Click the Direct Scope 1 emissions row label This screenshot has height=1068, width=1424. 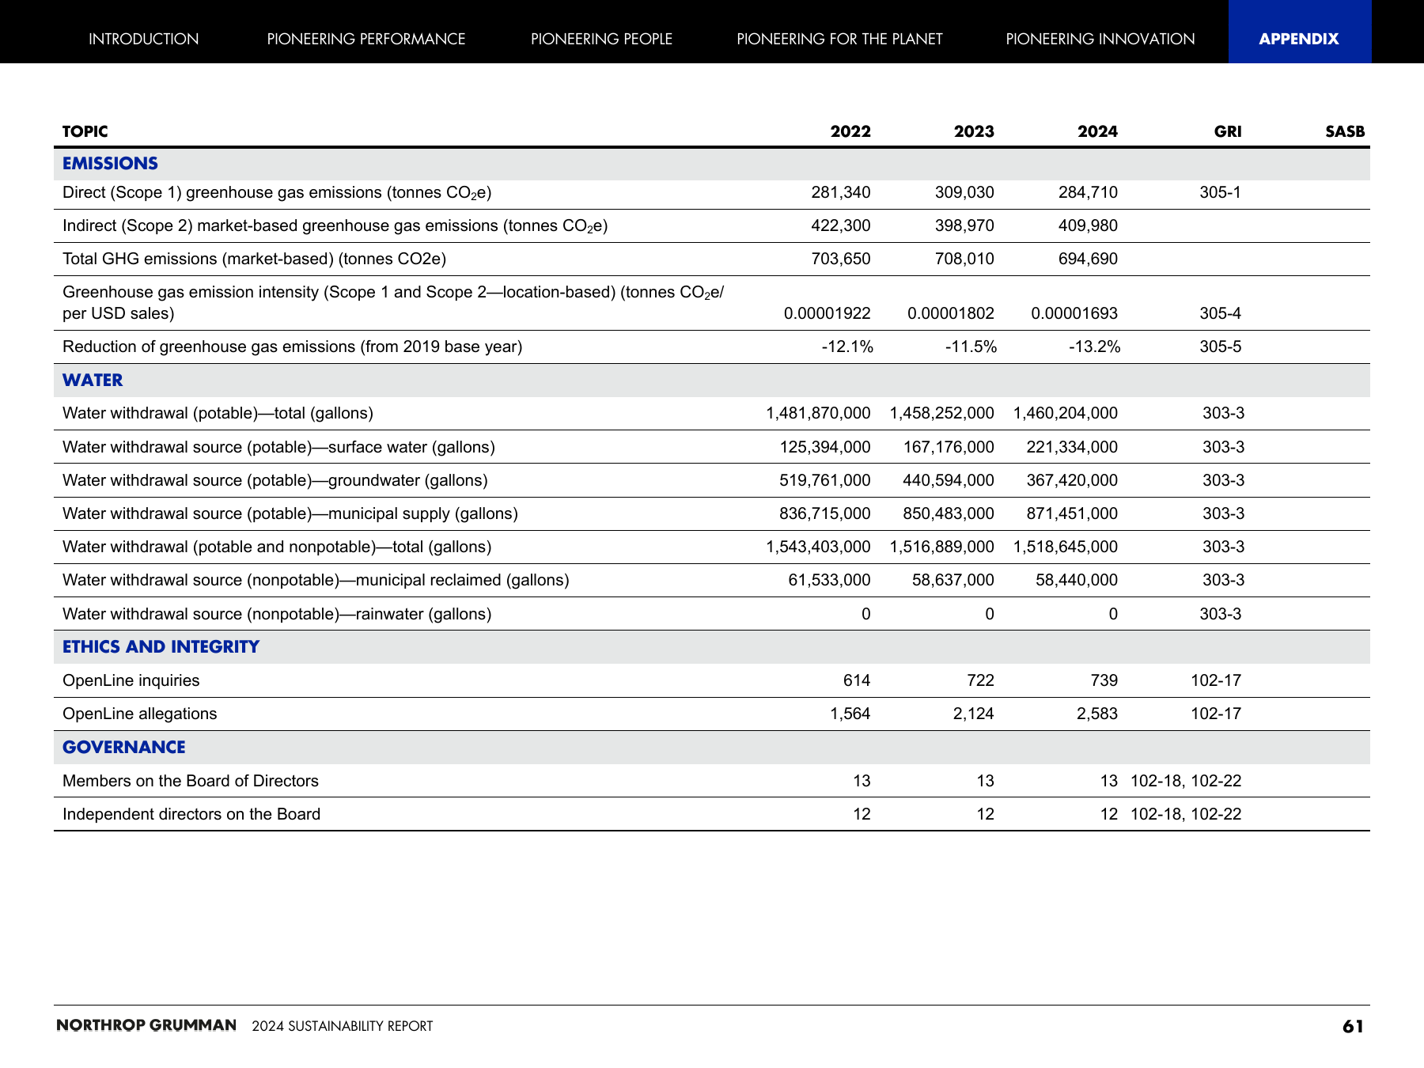click(x=277, y=193)
